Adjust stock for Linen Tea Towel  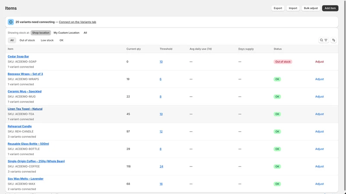pos(320,114)
